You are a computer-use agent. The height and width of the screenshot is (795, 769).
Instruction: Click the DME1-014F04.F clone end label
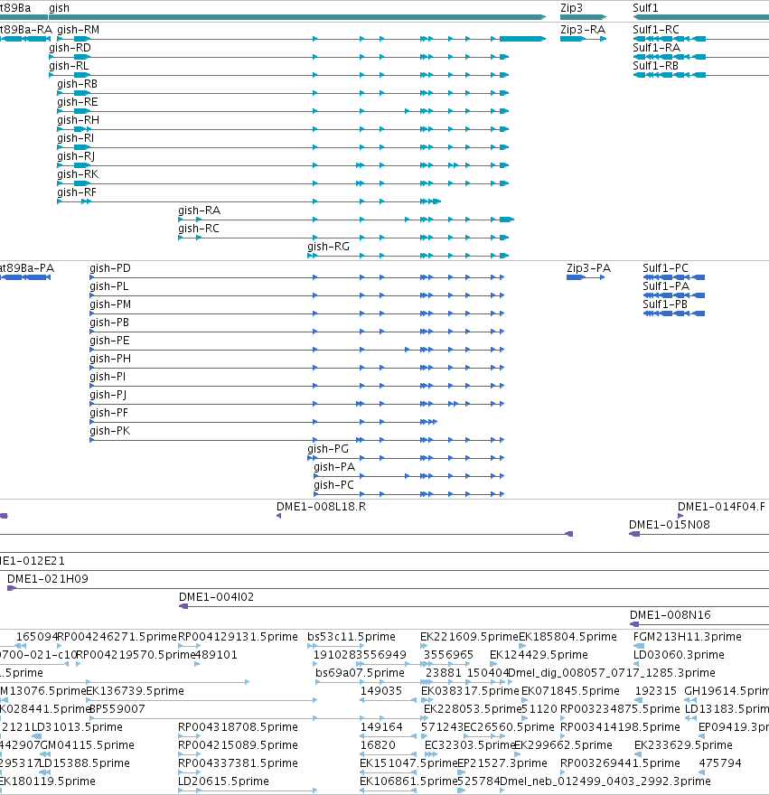tap(721, 507)
